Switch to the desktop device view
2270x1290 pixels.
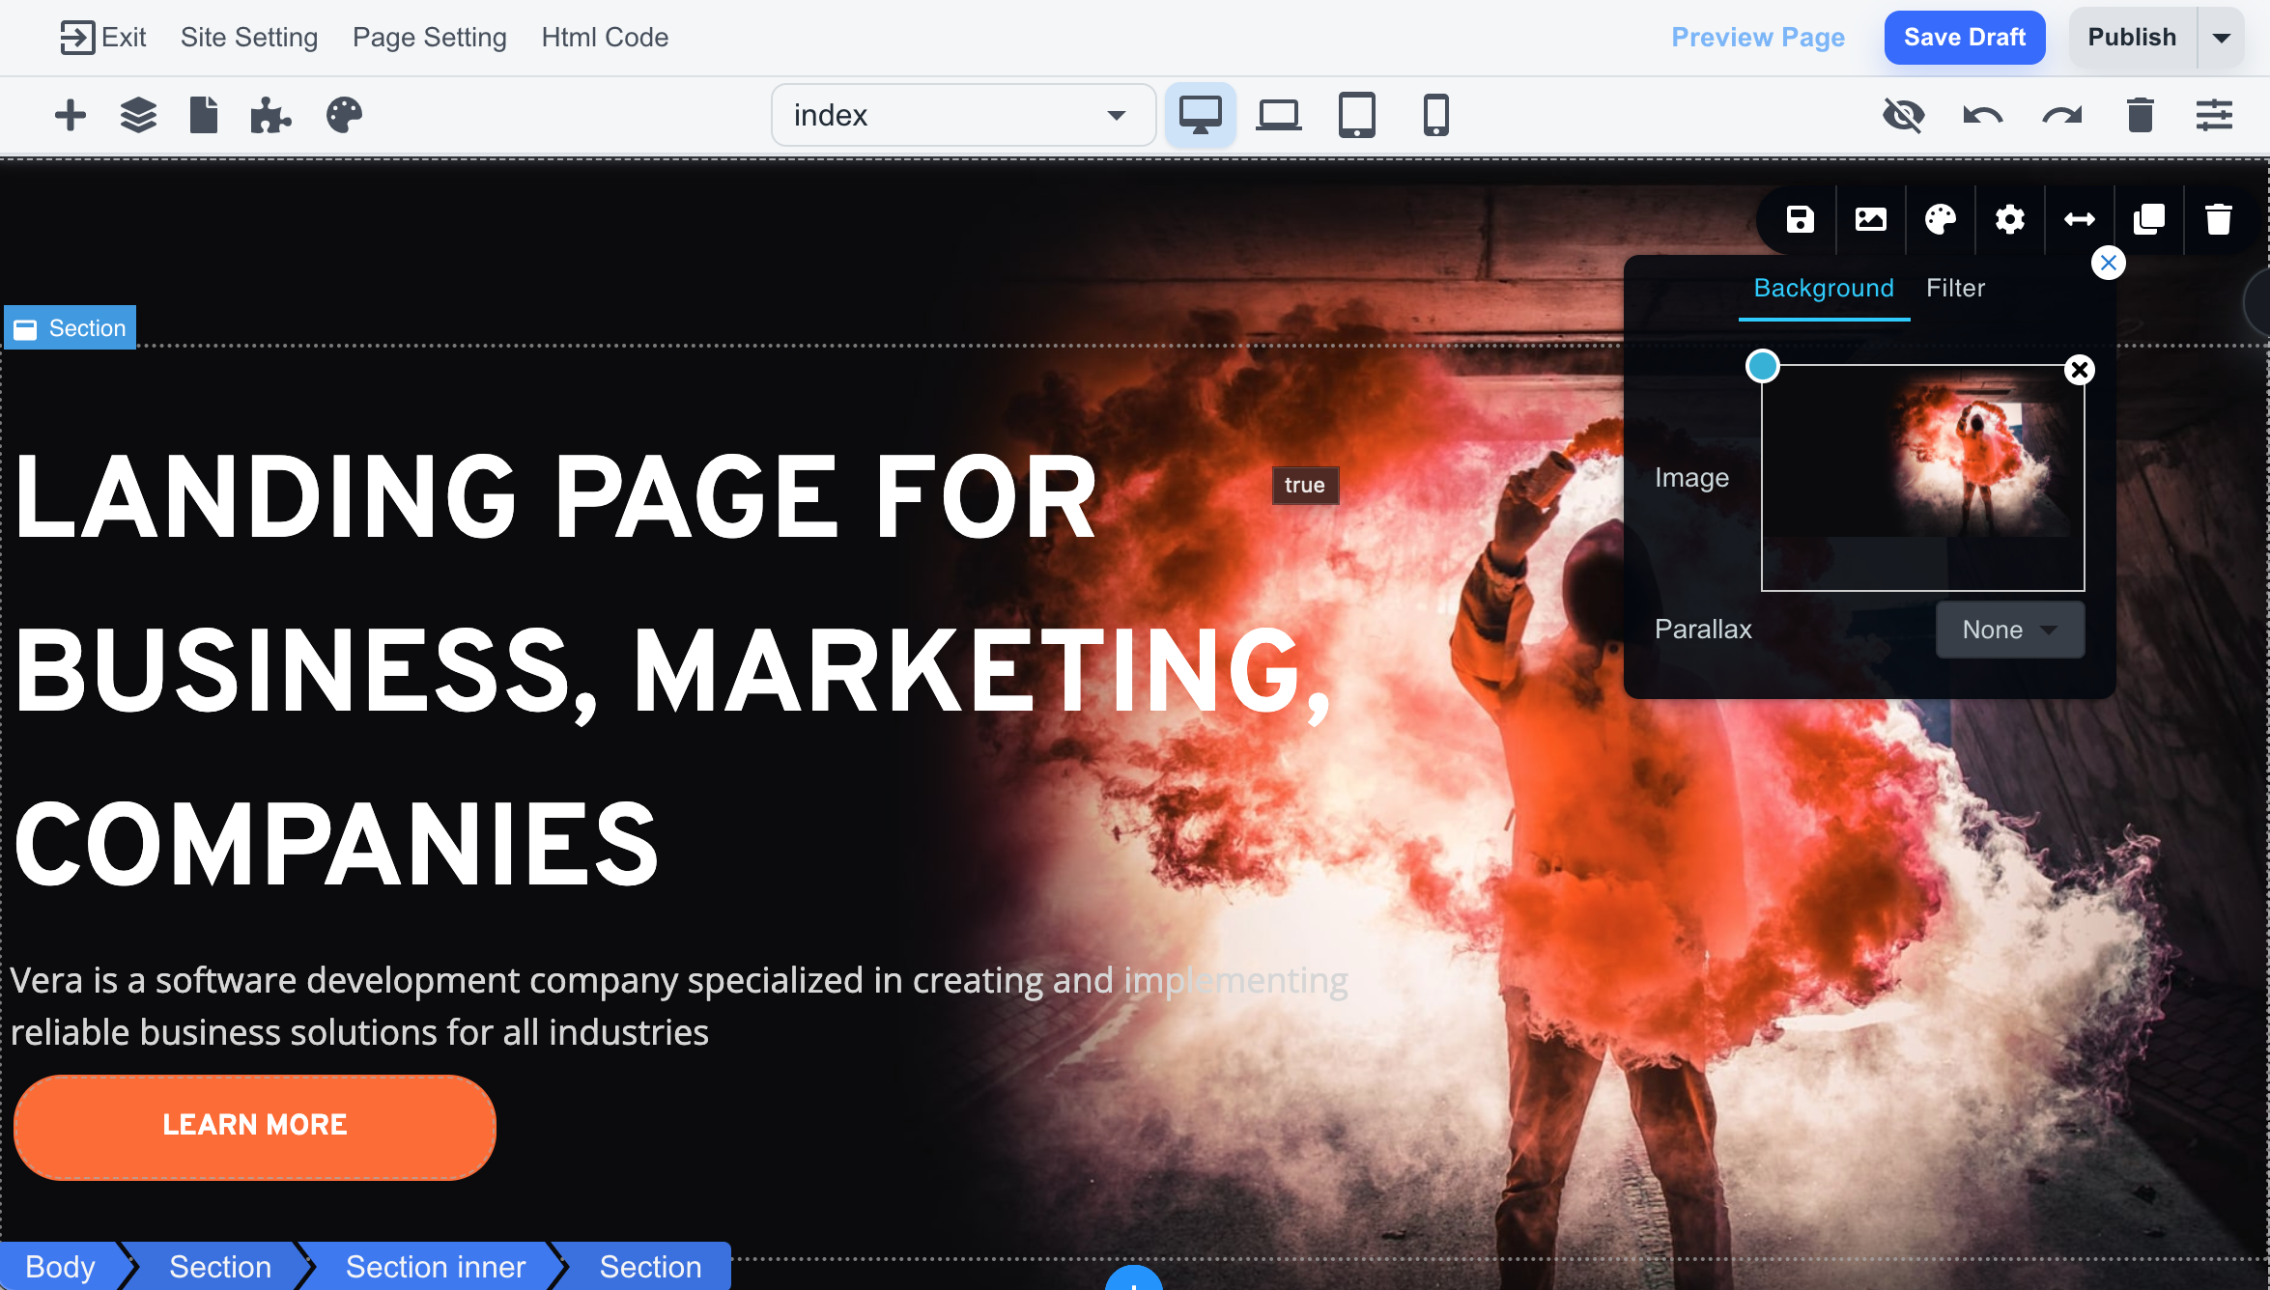[1200, 116]
